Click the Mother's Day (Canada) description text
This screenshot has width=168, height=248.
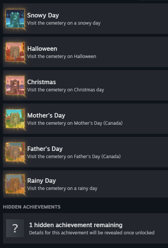pyautogui.click(x=75, y=123)
